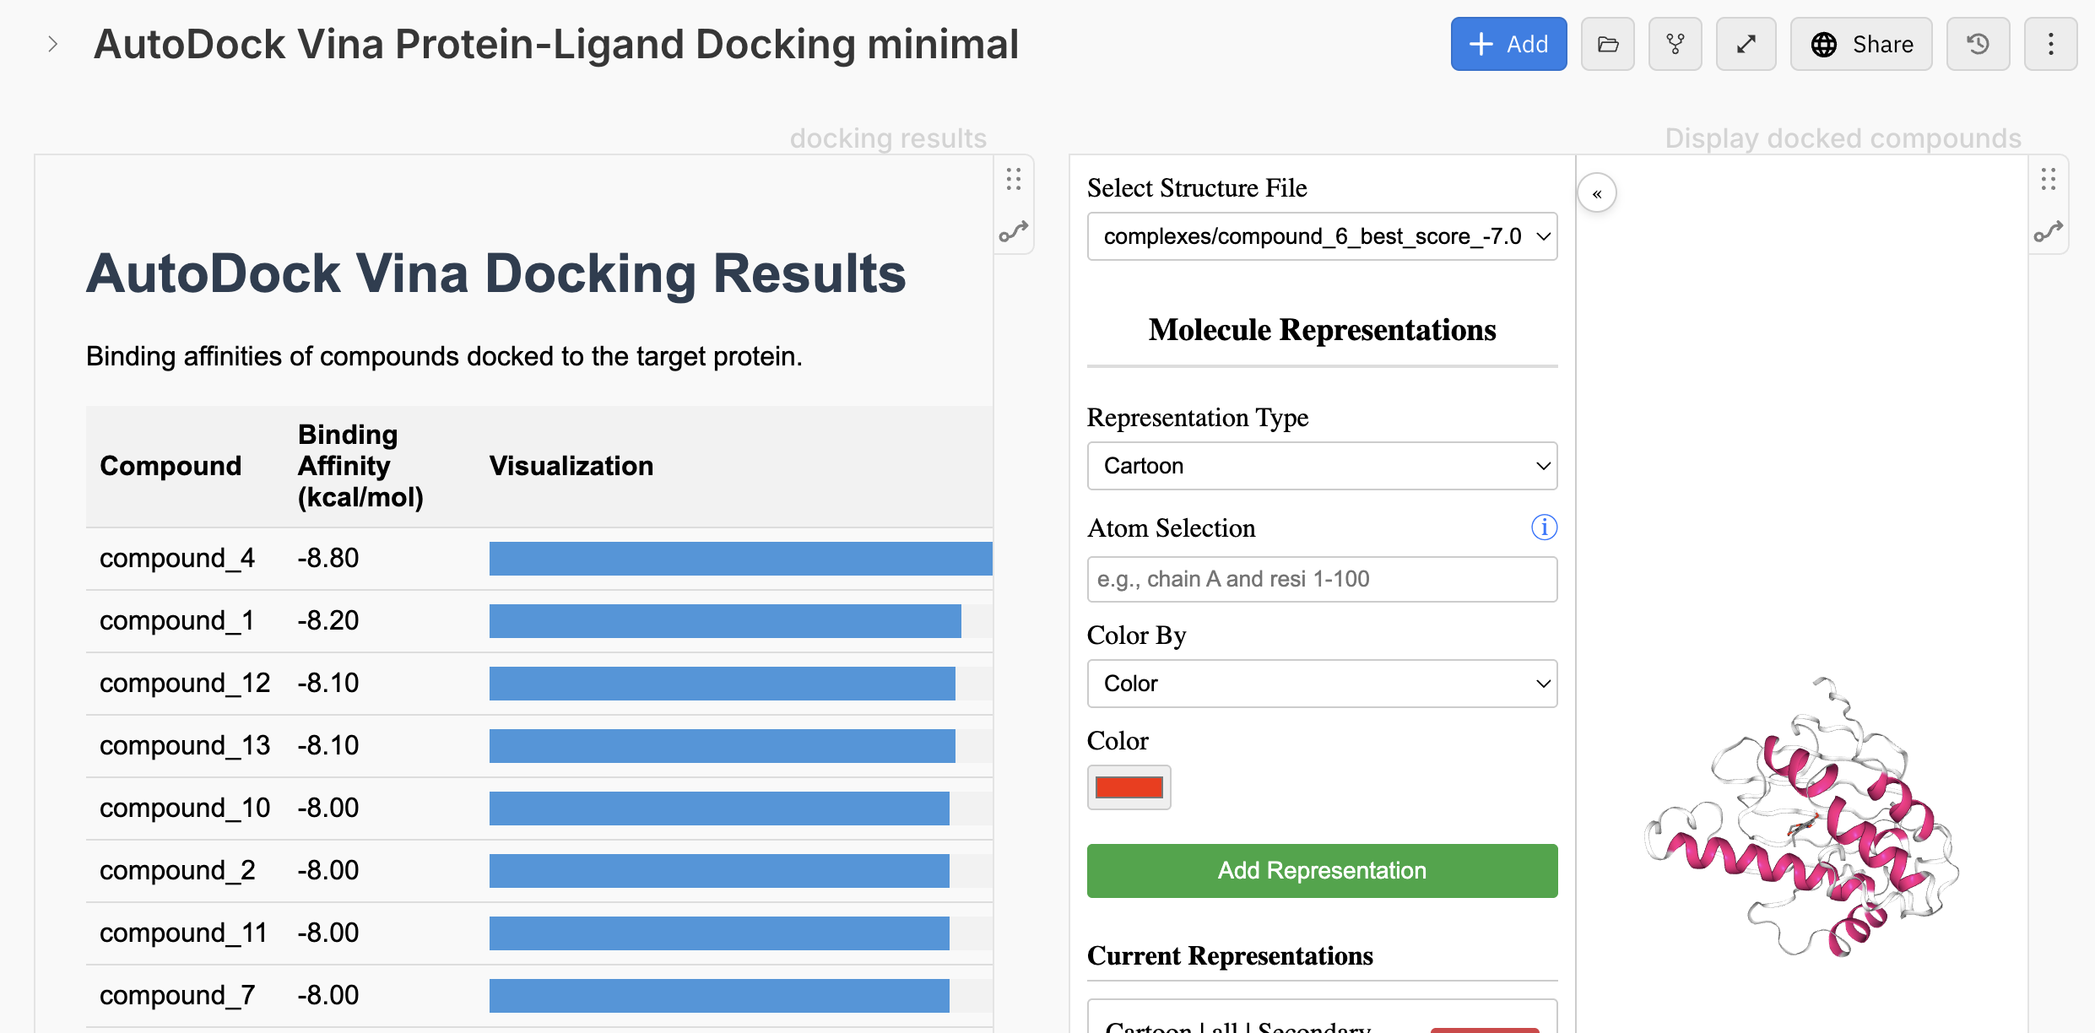Screen dimensions: 2095x1033
Task: Click the green Add Representation button
Action: [x=1322, y=871]
